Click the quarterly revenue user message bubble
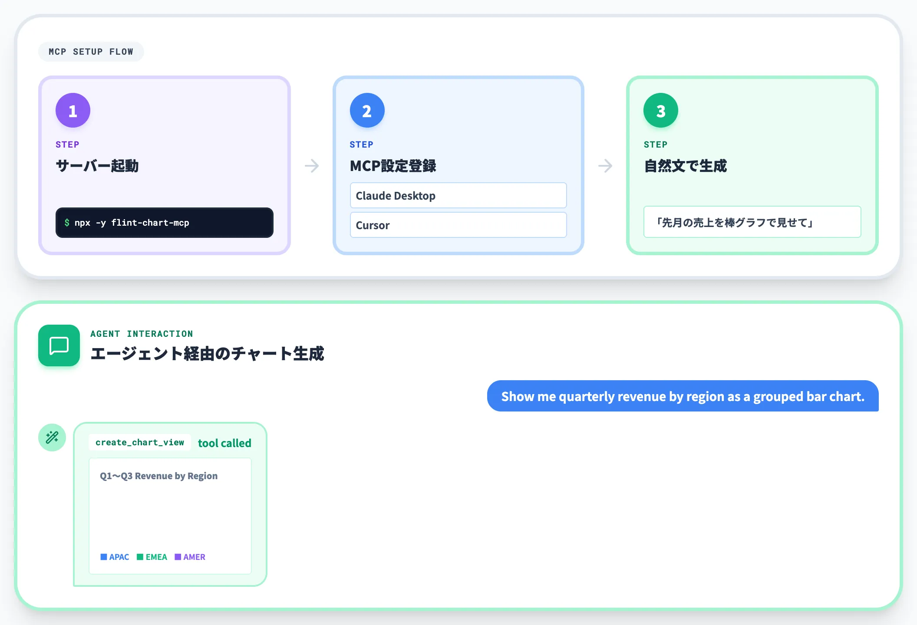Image resolution: width=917 pixels, height=625 pixels. pos(683,396)
